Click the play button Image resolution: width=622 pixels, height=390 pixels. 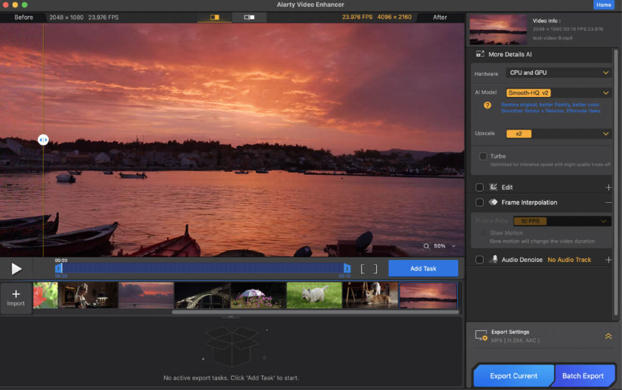click(x=17, y=269)
